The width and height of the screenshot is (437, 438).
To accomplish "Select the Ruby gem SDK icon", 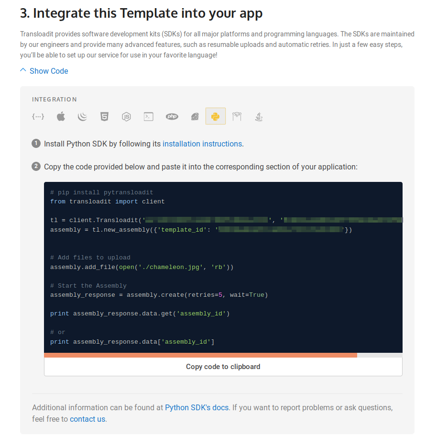I will click(x=194, y=116).
